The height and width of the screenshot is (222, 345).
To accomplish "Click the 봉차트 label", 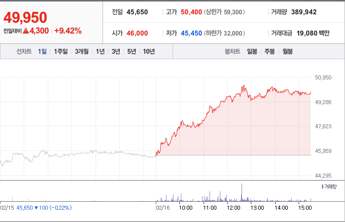I will pyautogui.click(x=232, y=51).
